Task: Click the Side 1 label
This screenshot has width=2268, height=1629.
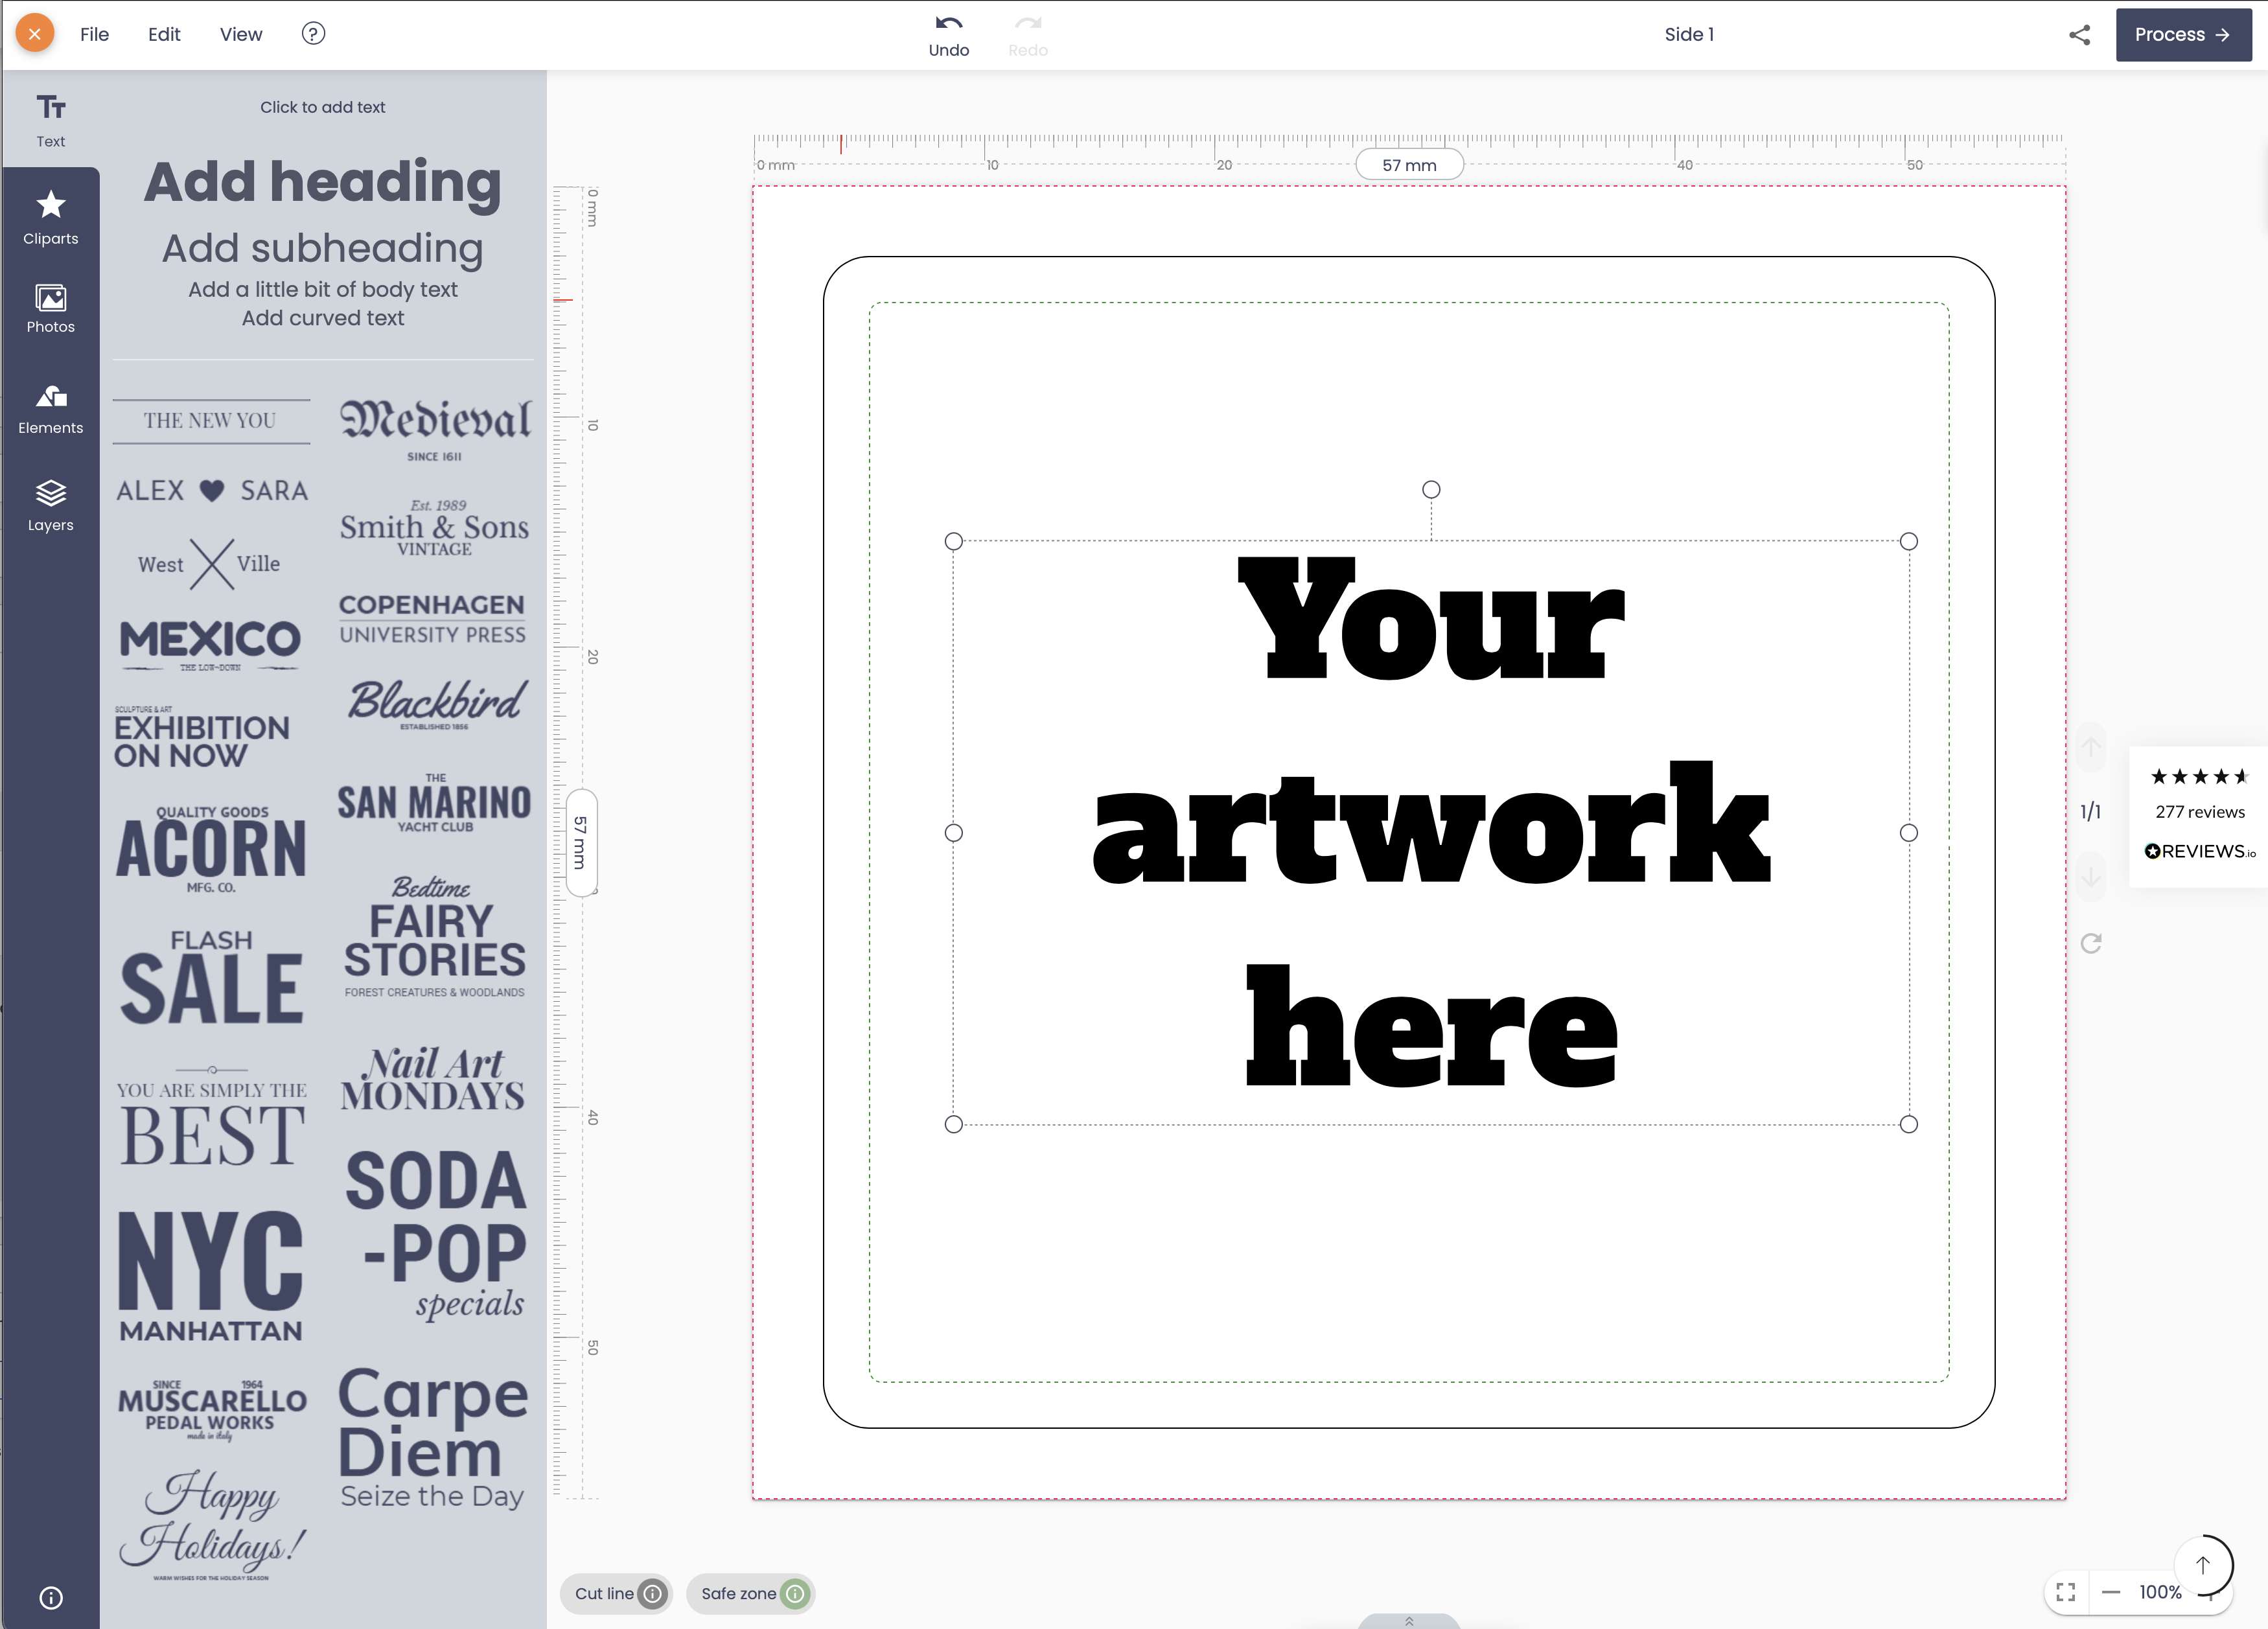Action: pyautogui.click(x=1689, y=35)
